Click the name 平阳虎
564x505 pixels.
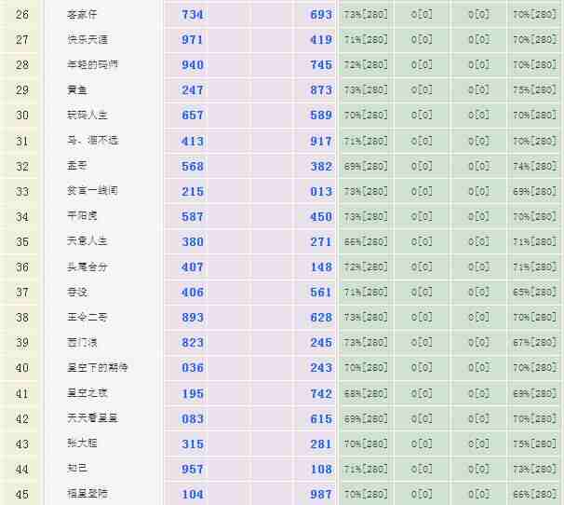point(82,216)
